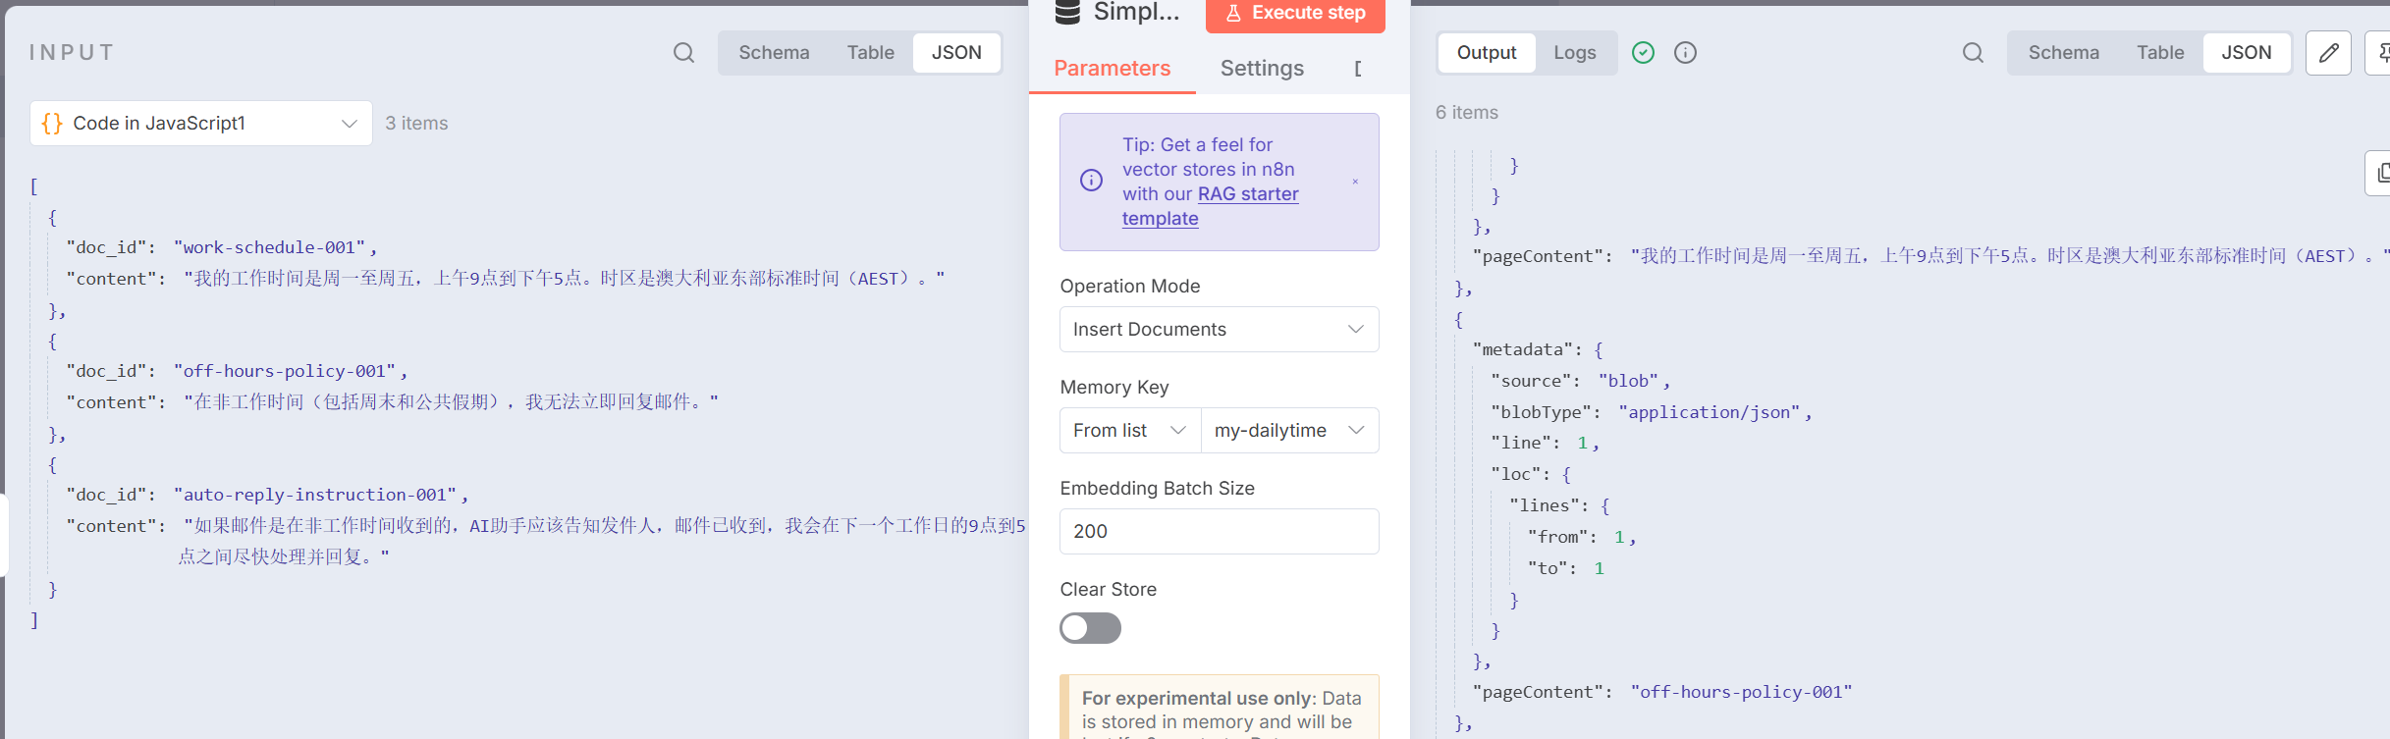Click the pencil edit output icon
This screenshot has height=739, width=2390.
[x=2328, y=53]
